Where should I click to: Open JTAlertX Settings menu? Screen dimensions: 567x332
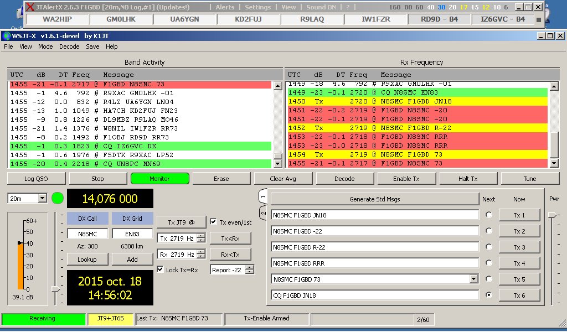pyautogui.click(x=258, y=7)
